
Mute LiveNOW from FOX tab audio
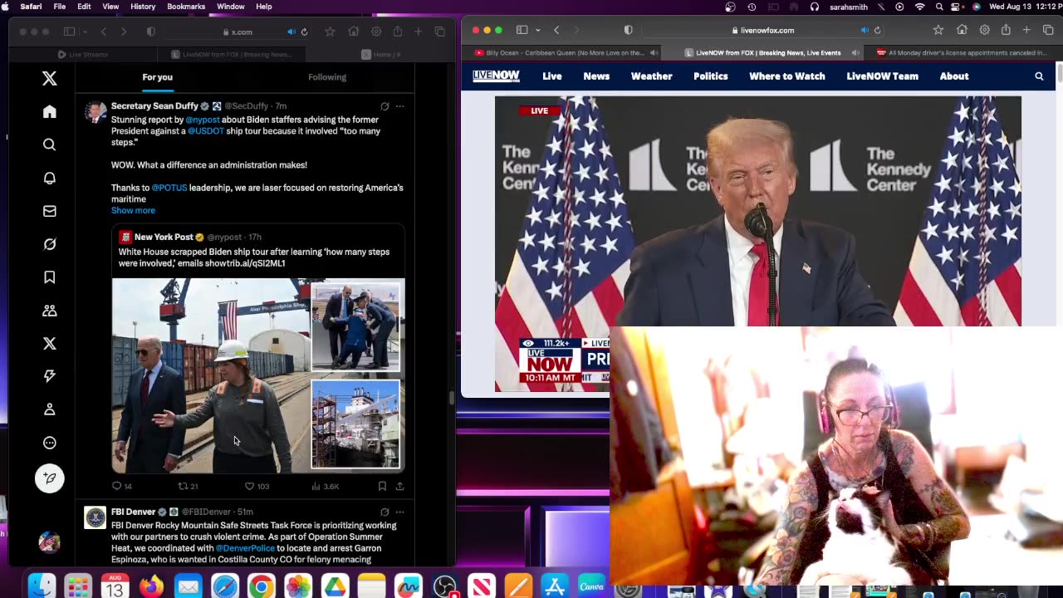click(x=856, y=52)
